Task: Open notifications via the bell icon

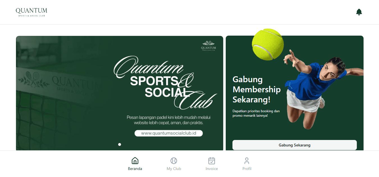Action: click(x=359, y=12)
